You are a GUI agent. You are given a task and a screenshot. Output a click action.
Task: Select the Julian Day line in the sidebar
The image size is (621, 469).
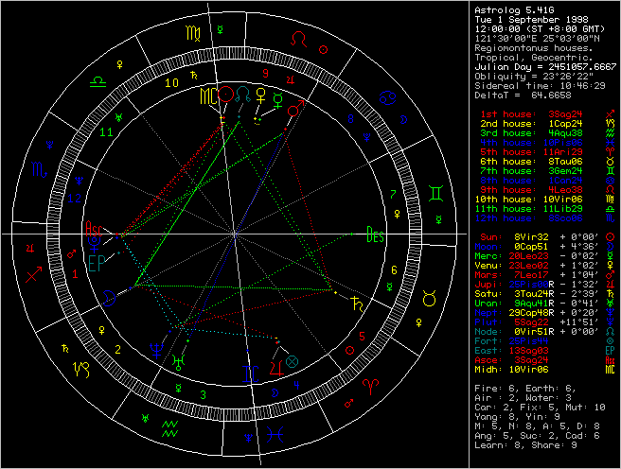544,67
